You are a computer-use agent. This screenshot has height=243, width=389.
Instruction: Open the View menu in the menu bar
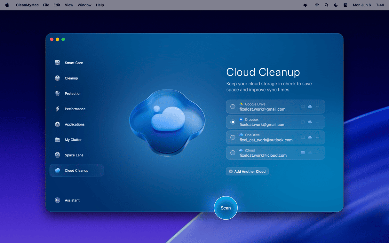tap(69, 5)
